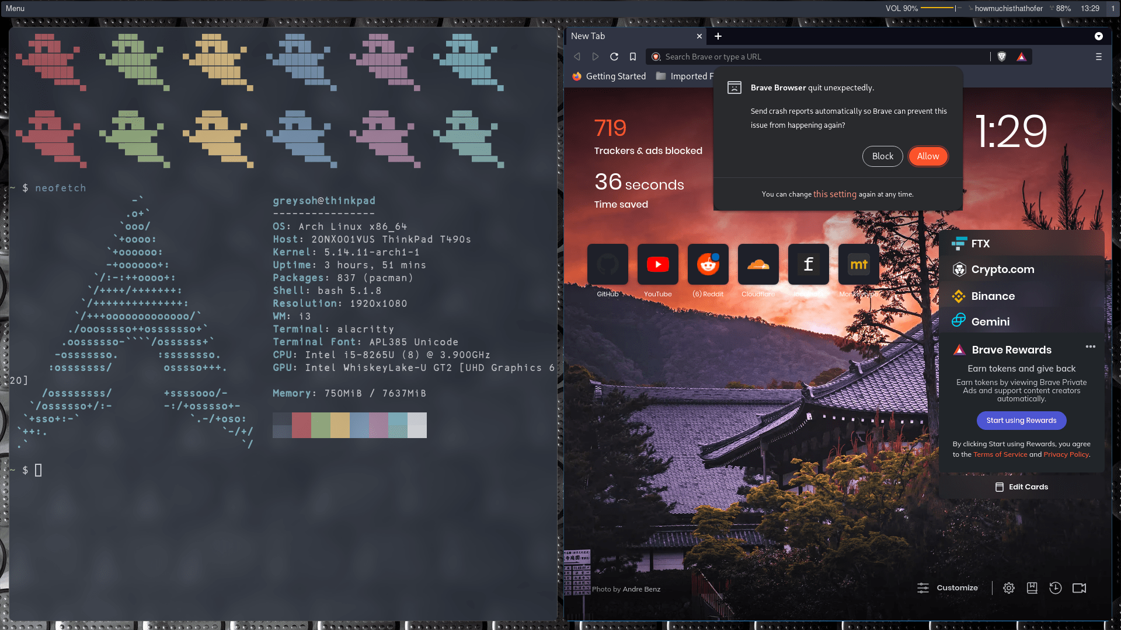1121x630 pixels.
Task: Click the Brave Rewards triangle in address bar
Action: (x=1022, y=57)
